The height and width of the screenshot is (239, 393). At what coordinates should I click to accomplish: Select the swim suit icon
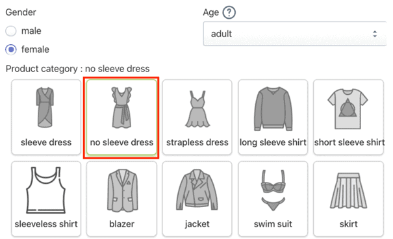pos(273,190)
